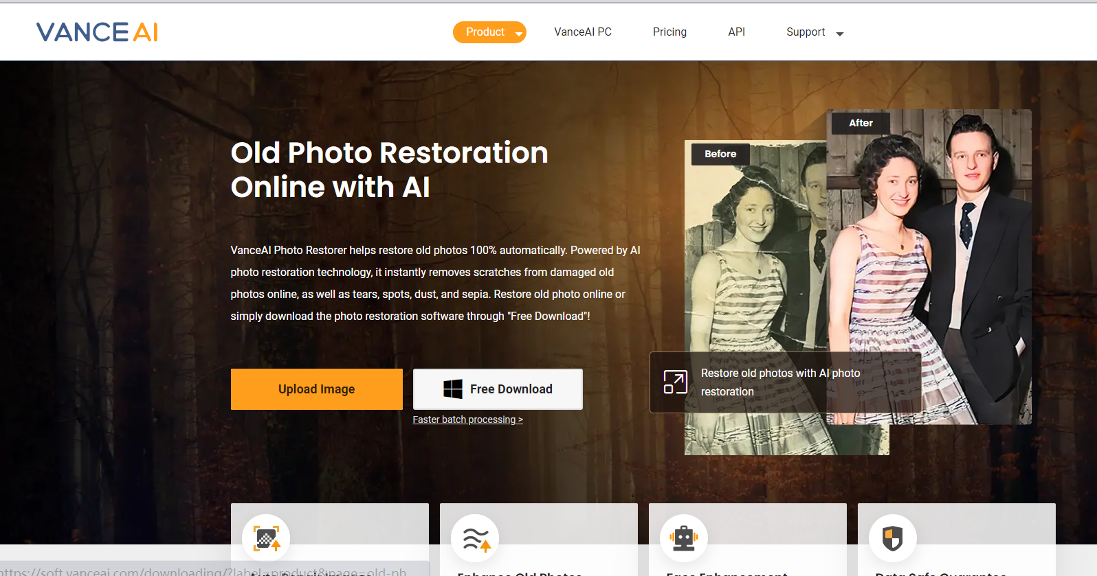Screen dimensions: 1097x576
Task: Follow the Faster batch processing link
Action: point(468,419)
